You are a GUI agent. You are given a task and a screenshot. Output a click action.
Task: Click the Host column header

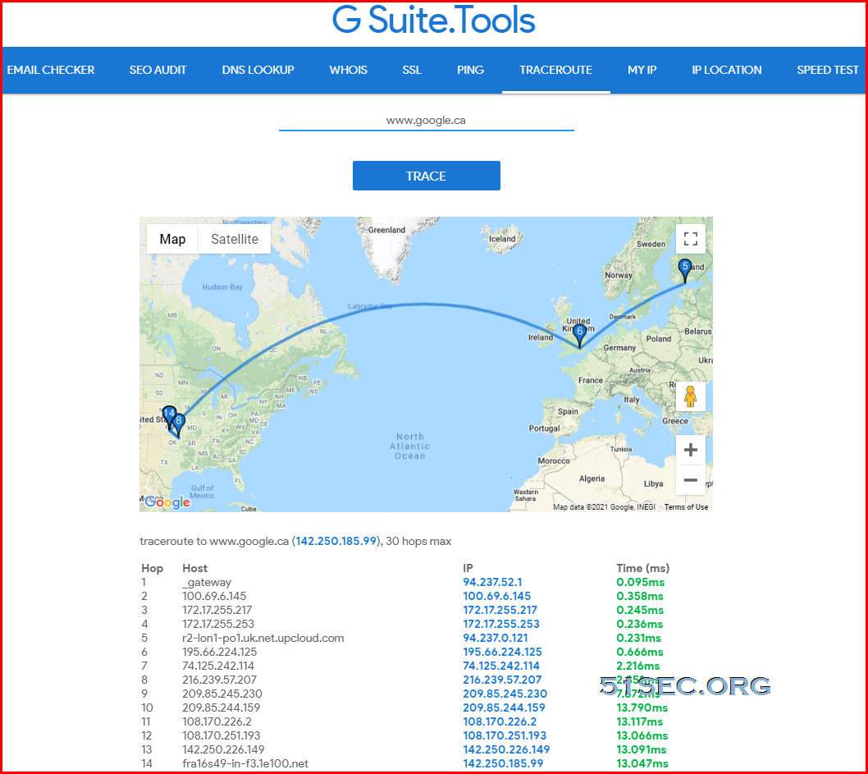click(x=195, y=568)
